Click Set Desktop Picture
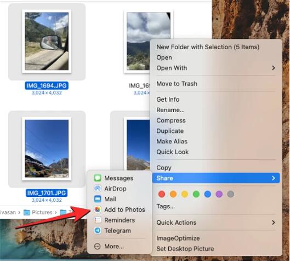 click(185, 249)
